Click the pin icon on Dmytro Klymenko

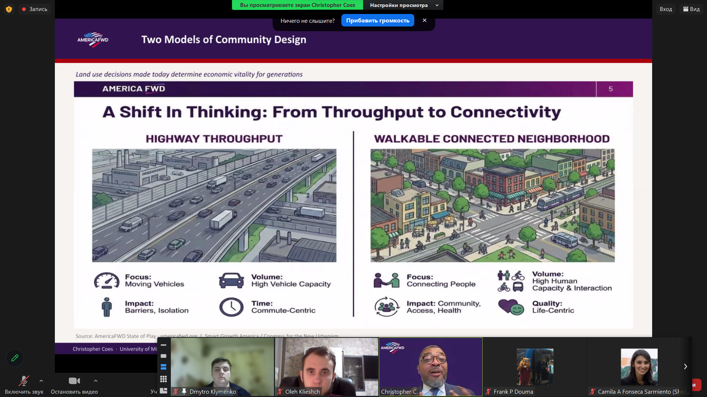click(184, 391)
